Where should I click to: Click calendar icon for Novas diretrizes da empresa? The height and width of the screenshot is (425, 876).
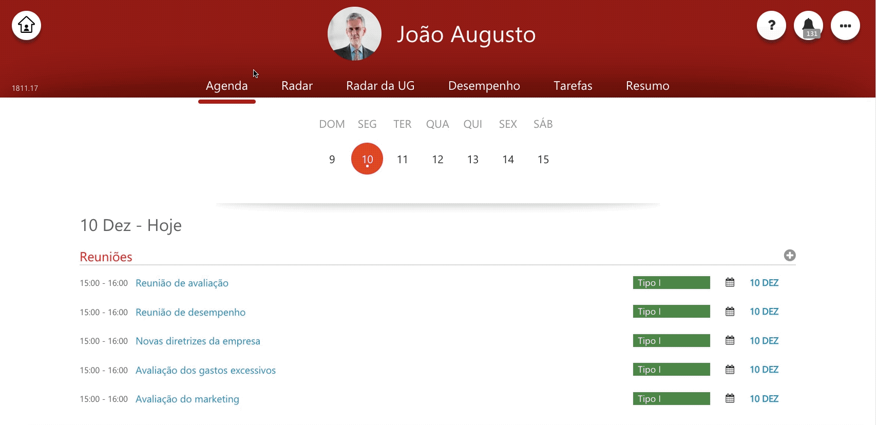point(730,340)
